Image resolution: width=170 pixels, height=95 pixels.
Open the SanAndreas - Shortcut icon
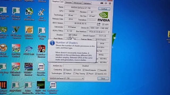point(53,88)
